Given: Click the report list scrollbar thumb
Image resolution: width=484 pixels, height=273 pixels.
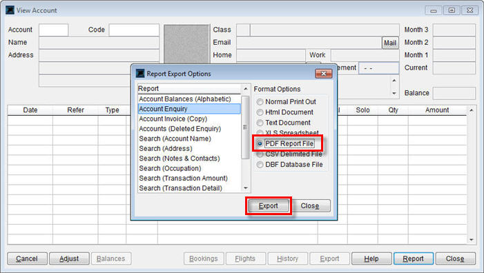Looking at the screenshot, I should pyautogui.click(x=245, y=128).
